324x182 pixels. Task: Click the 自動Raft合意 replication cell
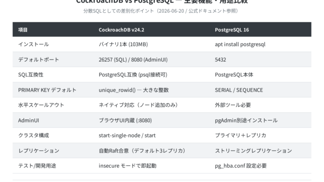click(x=142, y=151)
